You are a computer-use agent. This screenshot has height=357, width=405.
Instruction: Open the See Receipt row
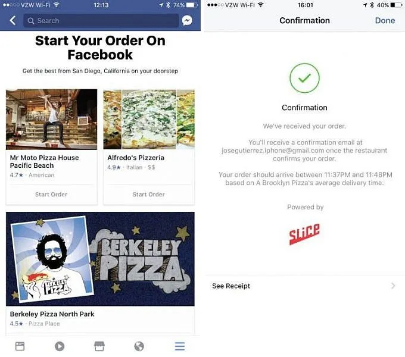pos(304,286)
